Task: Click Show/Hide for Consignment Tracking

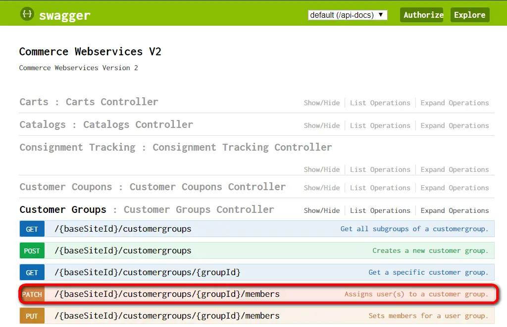Action: pos(322,169)
